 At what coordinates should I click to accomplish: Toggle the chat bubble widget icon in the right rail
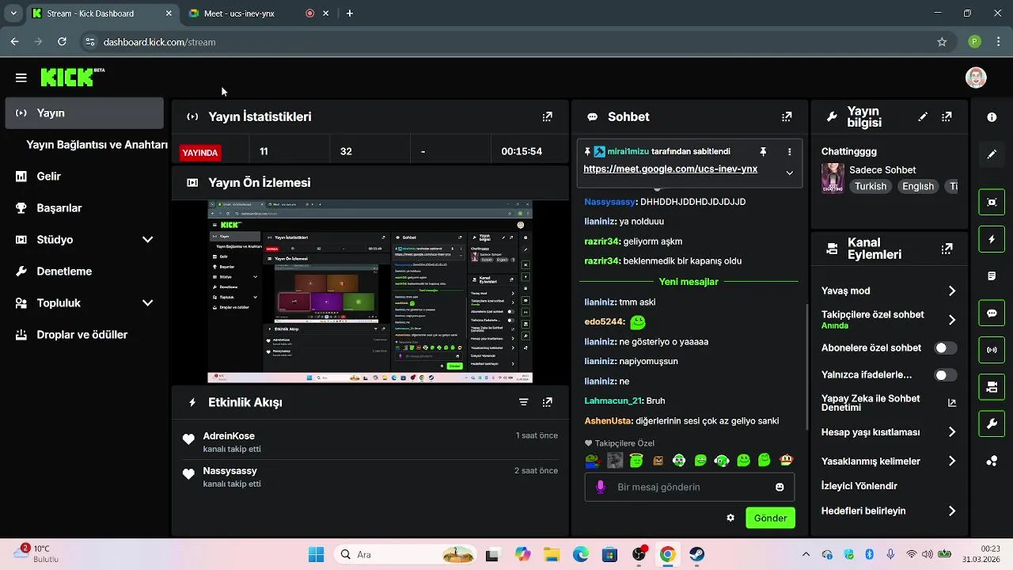pyautogui.click(x=992, y=313)
